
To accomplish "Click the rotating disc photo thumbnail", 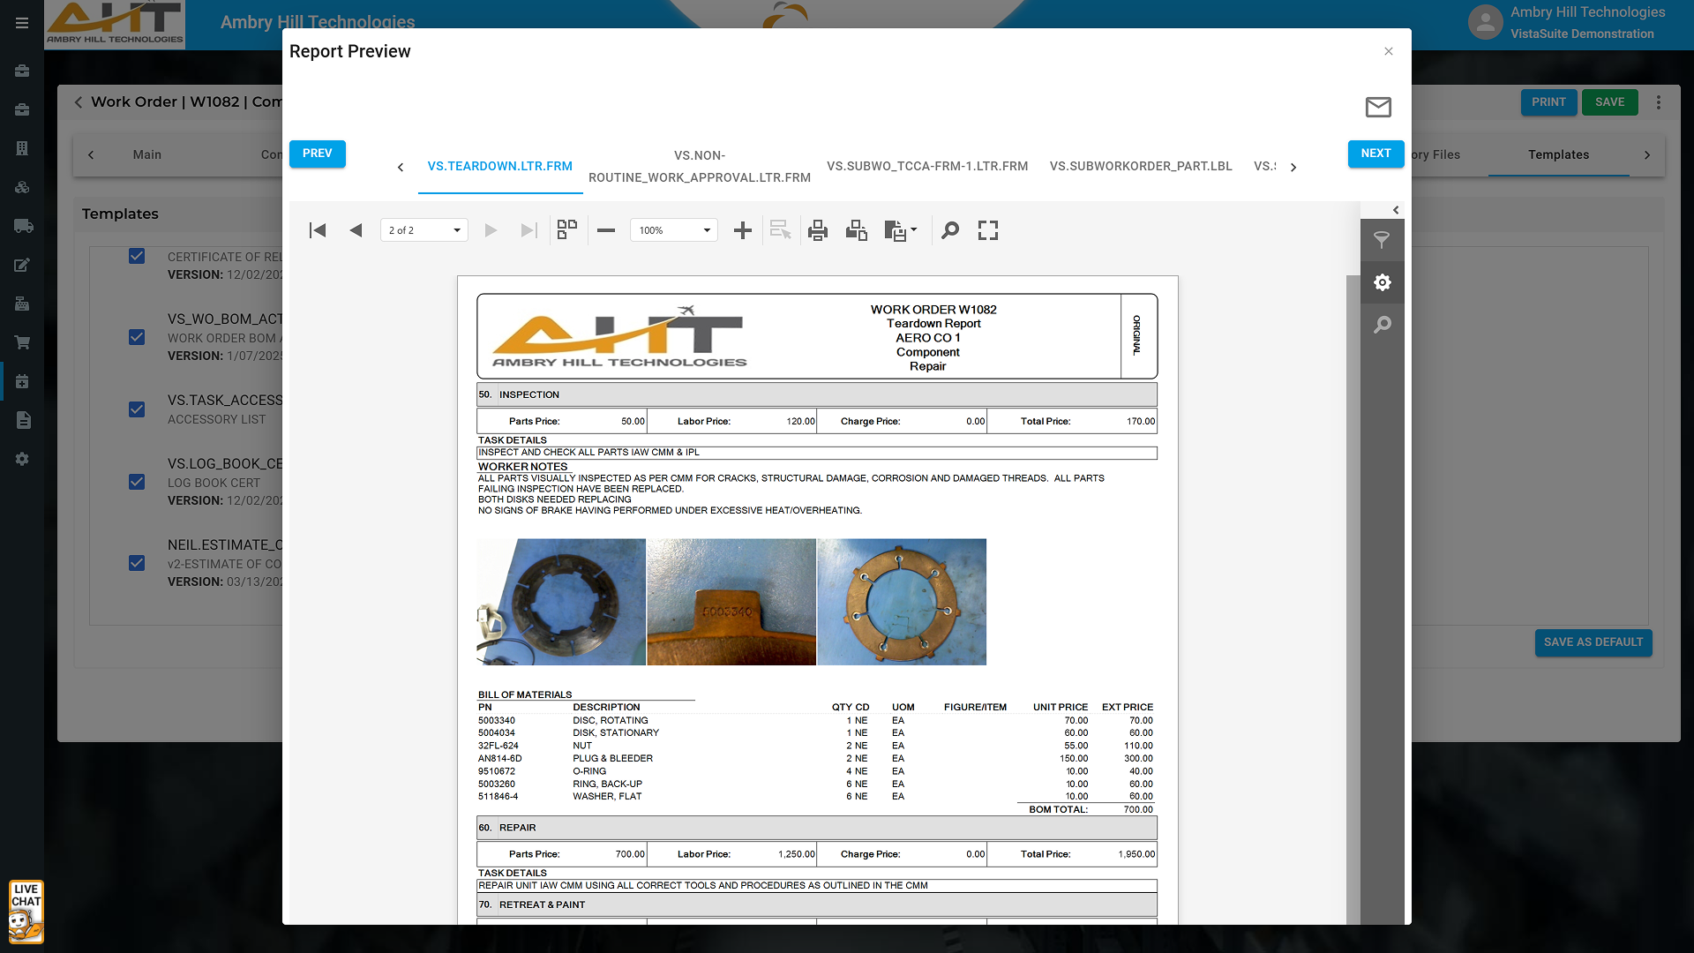I will point(561,602).
